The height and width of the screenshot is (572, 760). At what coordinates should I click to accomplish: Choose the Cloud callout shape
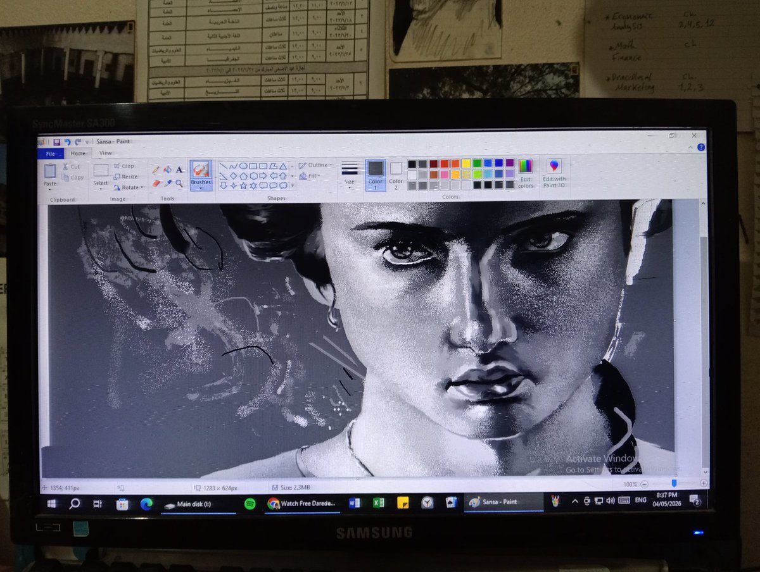[282, 185]
